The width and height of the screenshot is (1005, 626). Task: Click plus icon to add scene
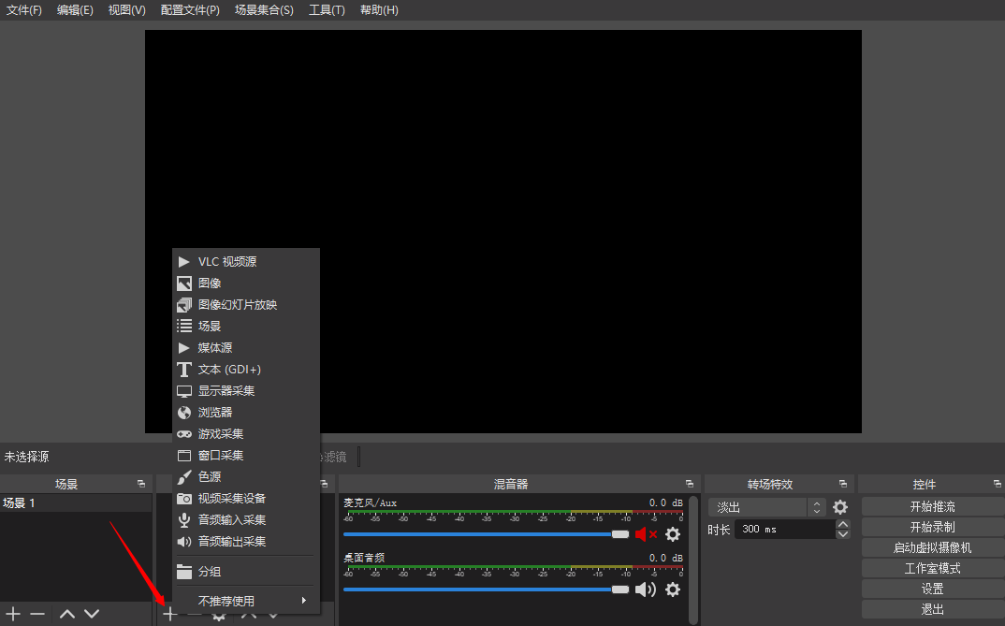[13, 614]
